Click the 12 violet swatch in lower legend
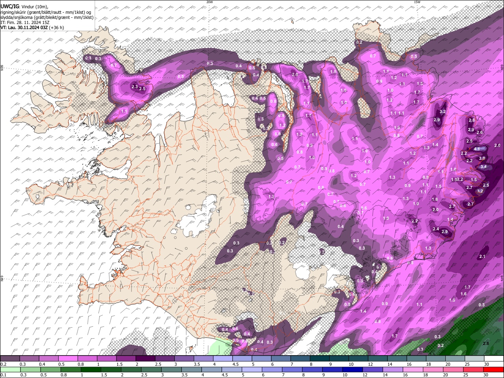The image size is (504, 378). click(372, 370)
